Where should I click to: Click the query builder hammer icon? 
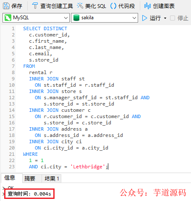pyautogui.click(x=35, y=6)
